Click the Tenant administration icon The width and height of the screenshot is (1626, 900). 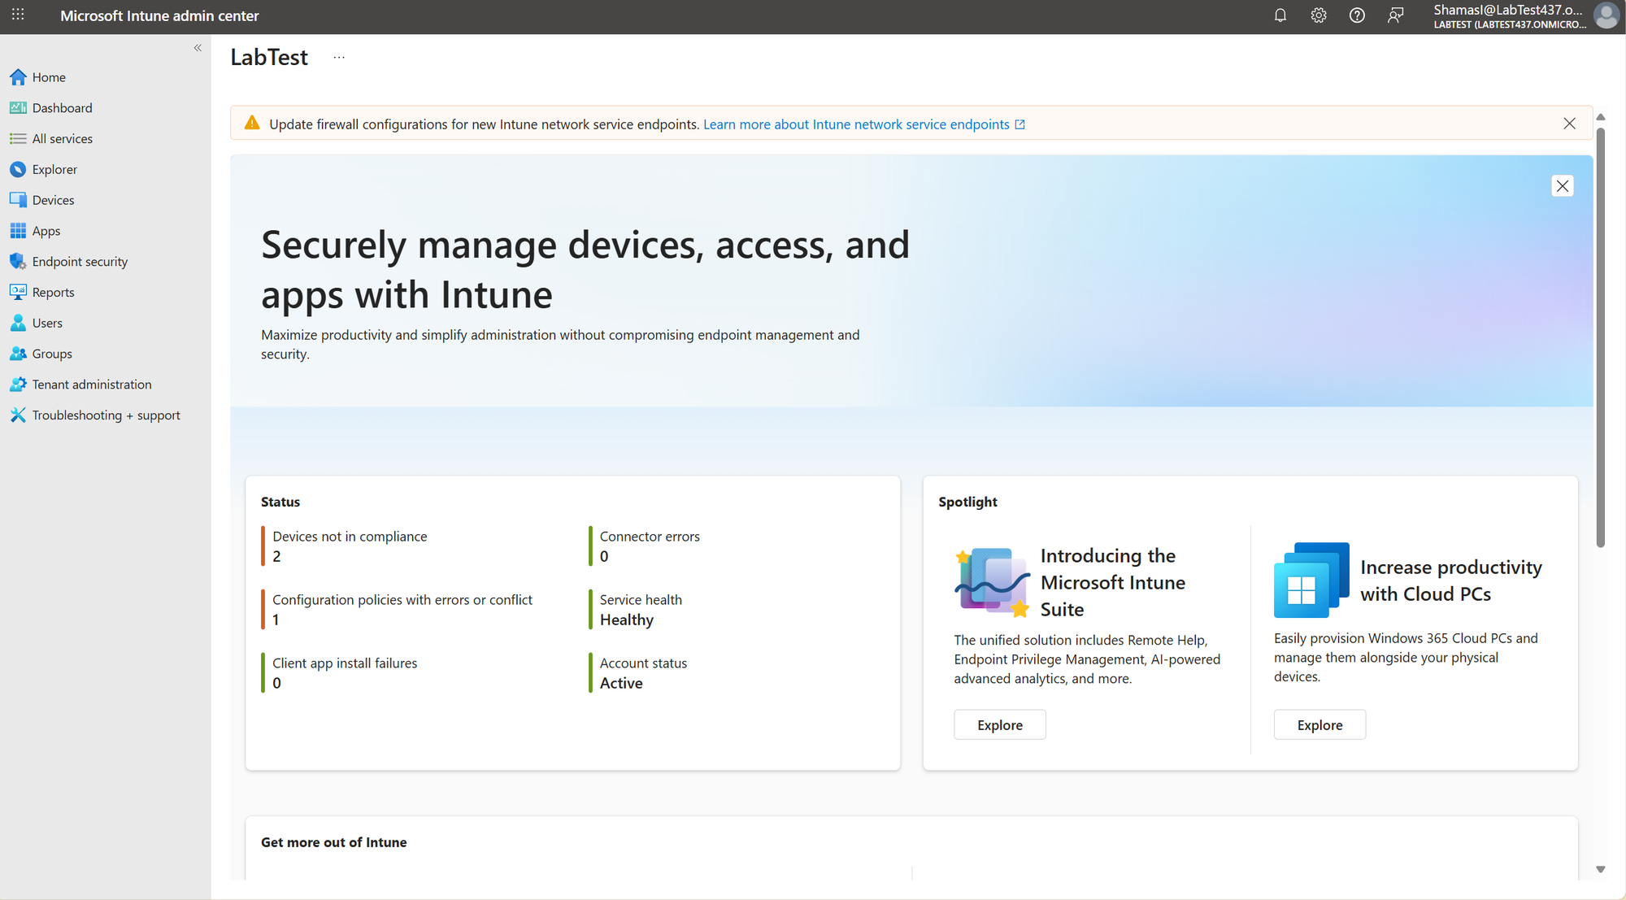coord(18,385)
